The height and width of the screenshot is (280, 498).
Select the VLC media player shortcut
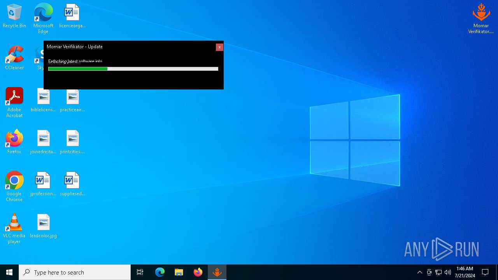click(x=14, y=229)
